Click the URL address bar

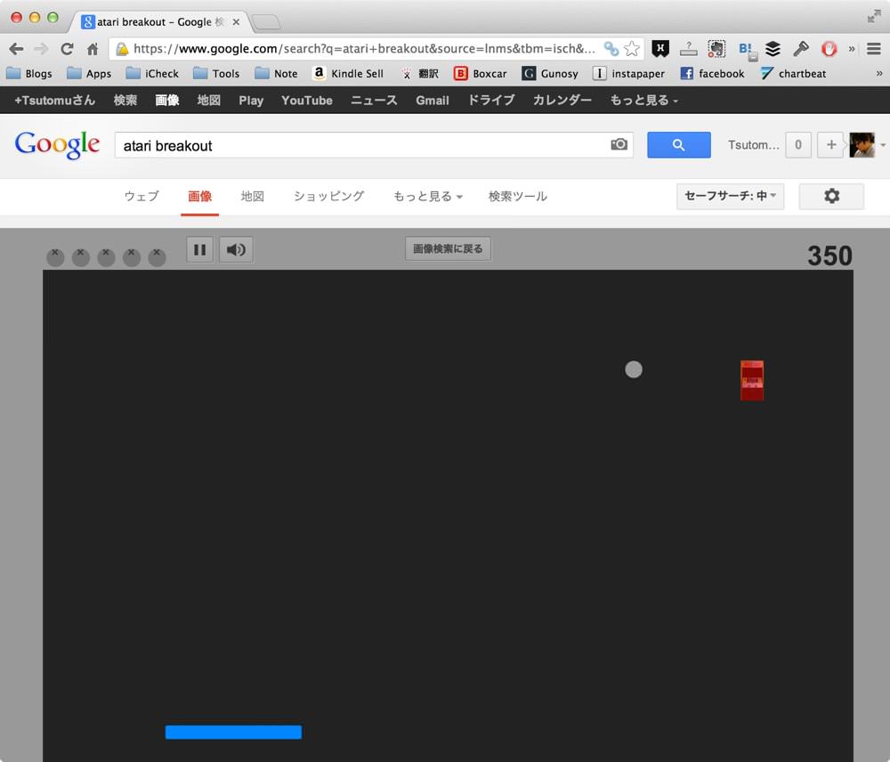point(363,49)
